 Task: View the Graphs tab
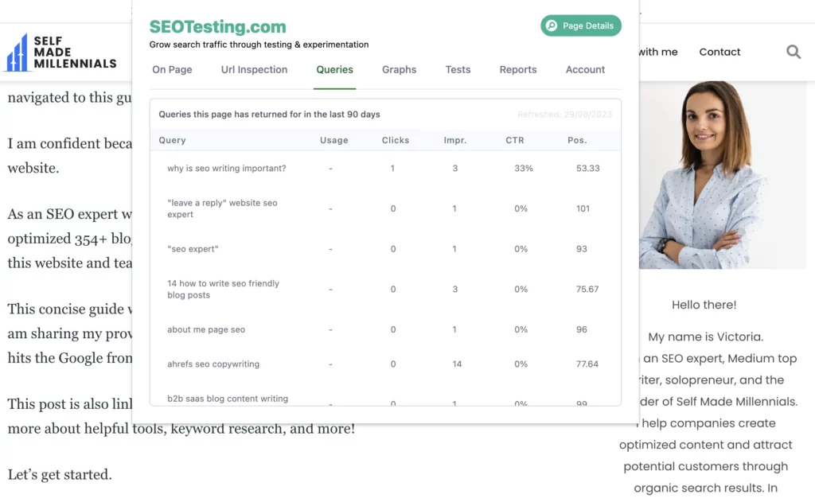point(399,70)
